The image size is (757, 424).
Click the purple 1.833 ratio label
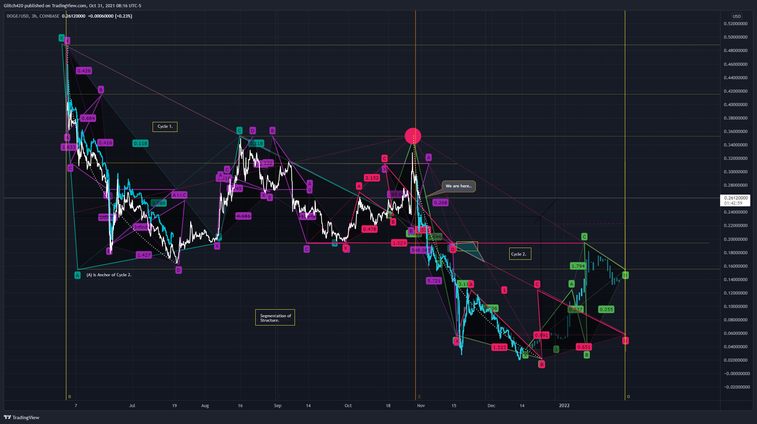coord(69,147)
